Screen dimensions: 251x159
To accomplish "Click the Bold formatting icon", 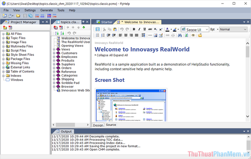I will (134, 29).
